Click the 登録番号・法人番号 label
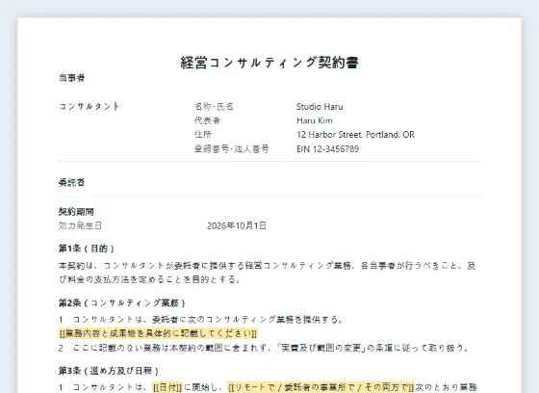The width and height of the screenshot is (539, 393). pos(232,149)
